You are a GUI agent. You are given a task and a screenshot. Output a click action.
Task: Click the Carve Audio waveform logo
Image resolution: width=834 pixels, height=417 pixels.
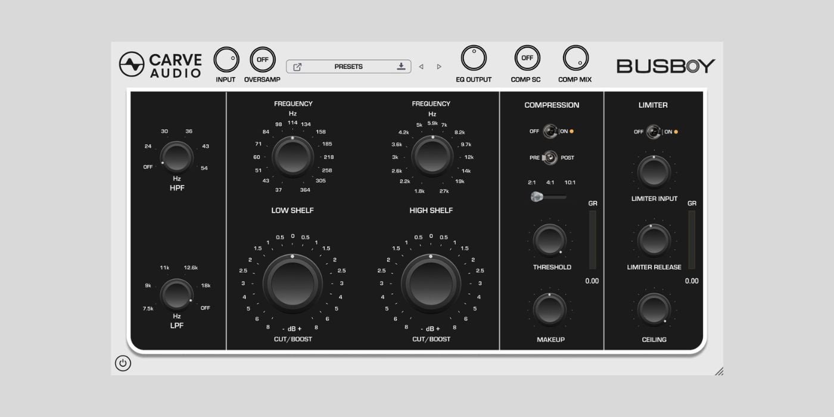tap(132, 64)
